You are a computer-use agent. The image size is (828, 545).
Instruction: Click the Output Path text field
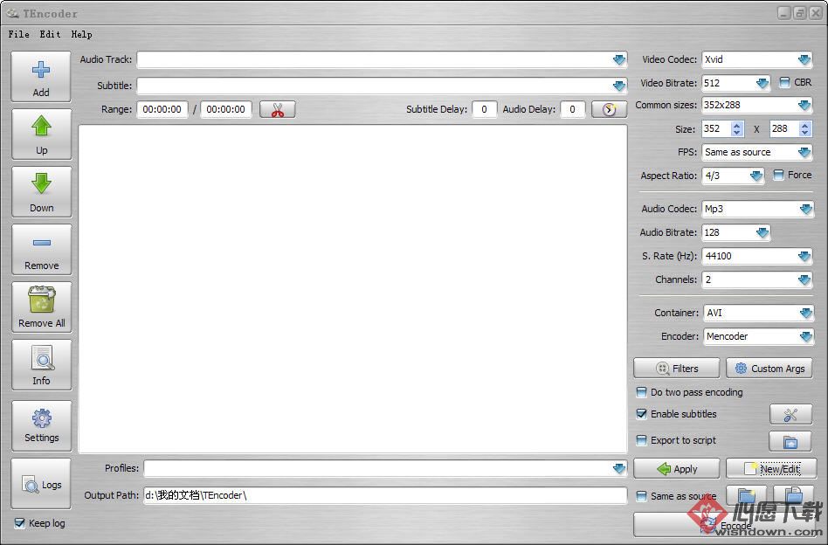(385, 495)
